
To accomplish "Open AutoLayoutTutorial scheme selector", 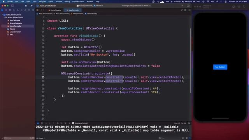I will click(x=84, y=6).
